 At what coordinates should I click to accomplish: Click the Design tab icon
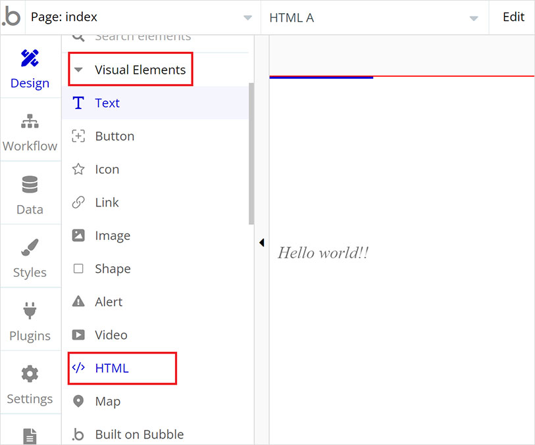(x=30, y=58)
